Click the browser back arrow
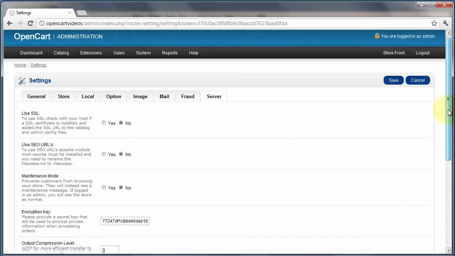The height and width of the screenshot is (256, 455). [10, 23]
